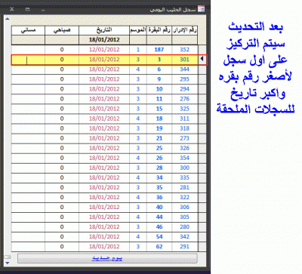Click cow number 25 in row 326
This screenshot has height=274, width=302.
coord(159,148)
